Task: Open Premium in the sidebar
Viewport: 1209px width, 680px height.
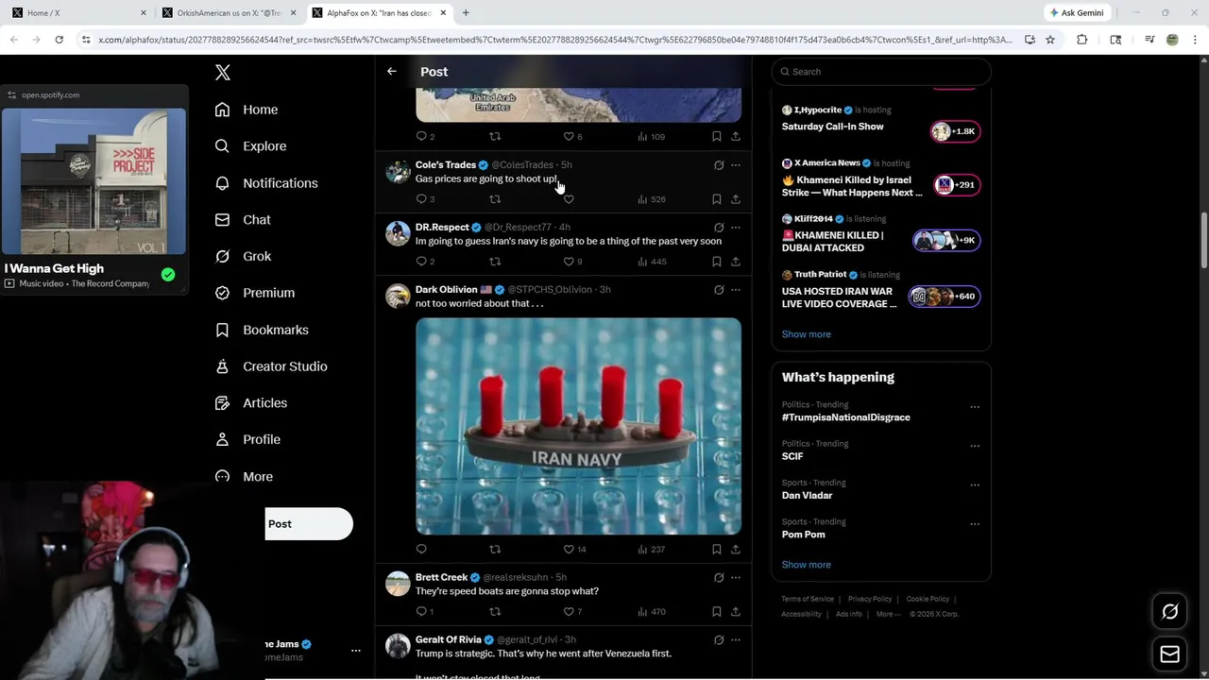Action: (x=255, y=293)
